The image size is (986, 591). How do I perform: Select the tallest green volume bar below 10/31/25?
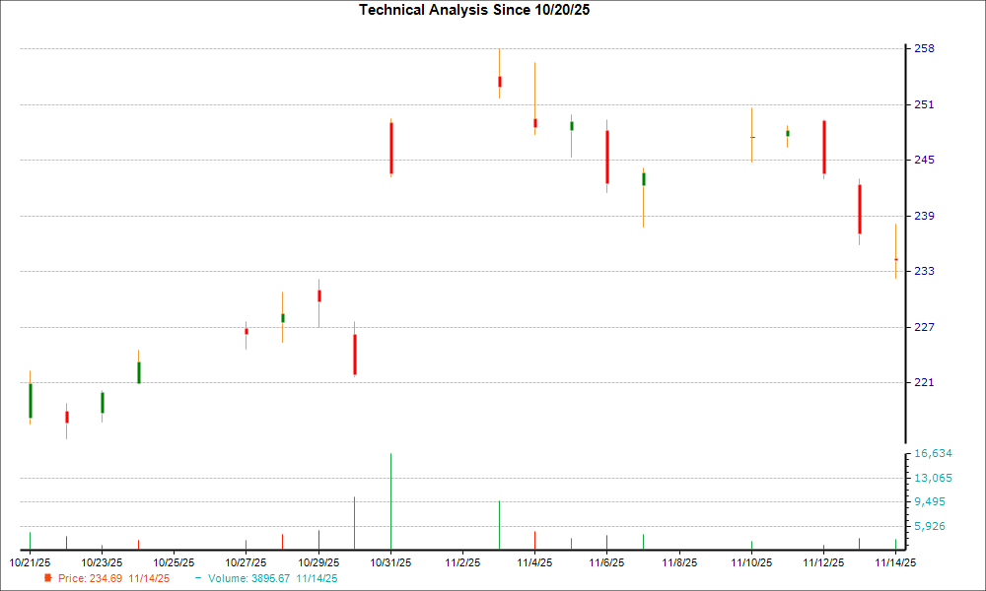click(x=390, y=497)
